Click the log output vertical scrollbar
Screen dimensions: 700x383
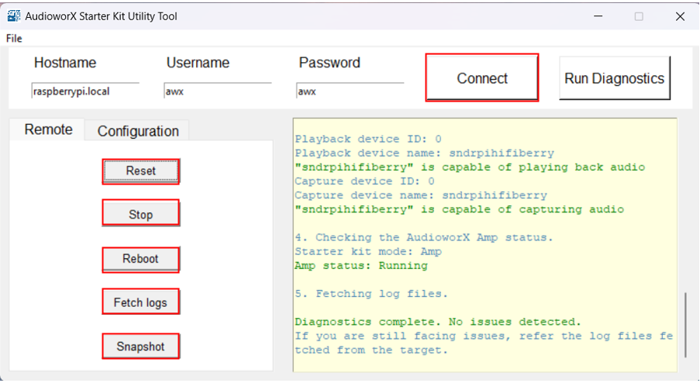tap(686, 325)
